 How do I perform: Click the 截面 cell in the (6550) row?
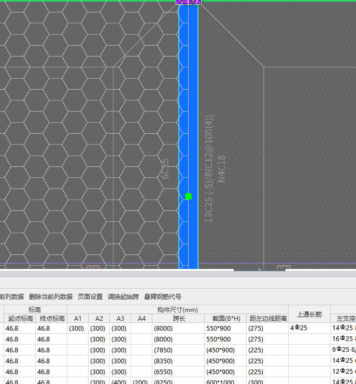(x=225, y=372)
